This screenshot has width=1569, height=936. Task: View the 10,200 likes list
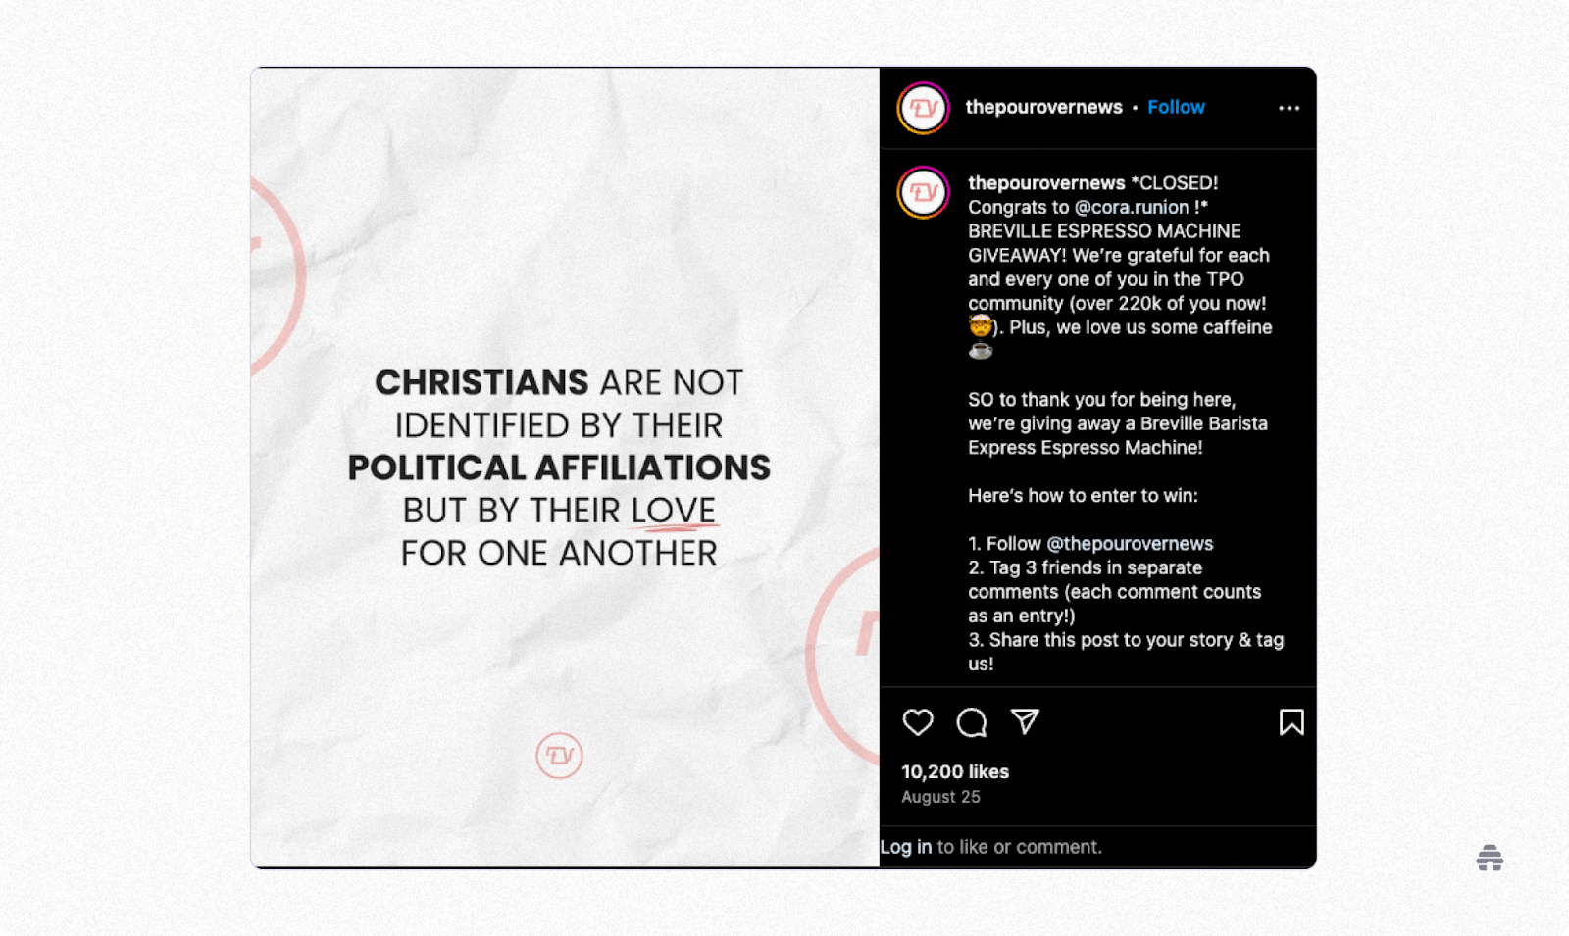click(x=955, y=771)
